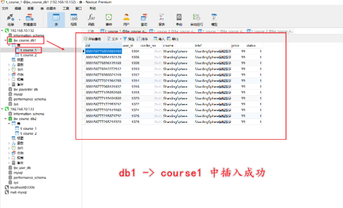Screen dimensions: 343x208
Task: Open the 工具 tools menu
Action: (66, 8)
